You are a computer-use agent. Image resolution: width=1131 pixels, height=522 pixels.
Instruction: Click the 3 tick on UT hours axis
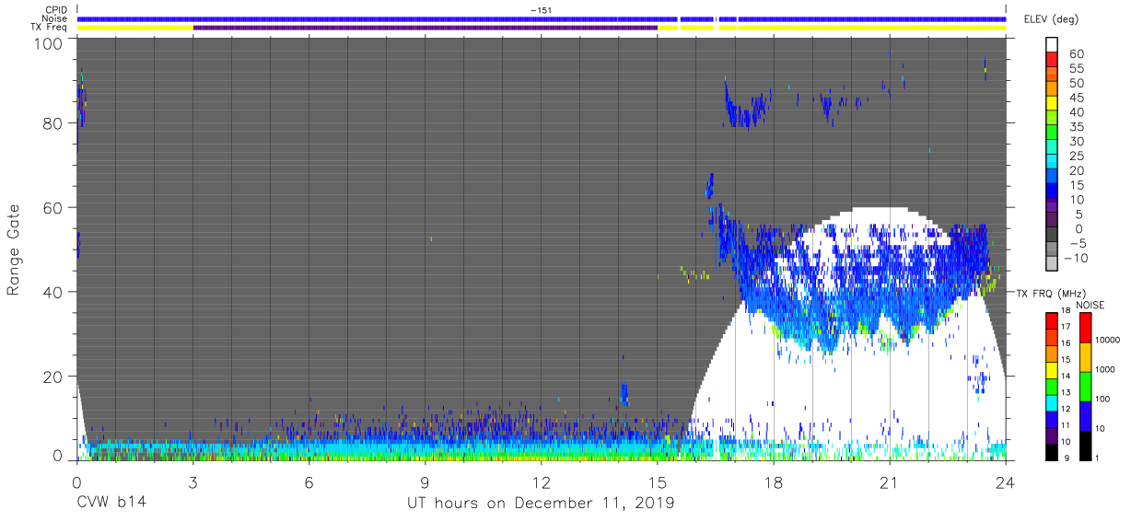point(192,482)
